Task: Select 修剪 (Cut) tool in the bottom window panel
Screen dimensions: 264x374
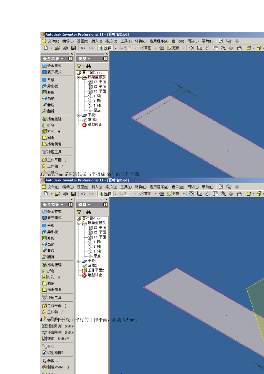Action: click(x=49, y=238)
